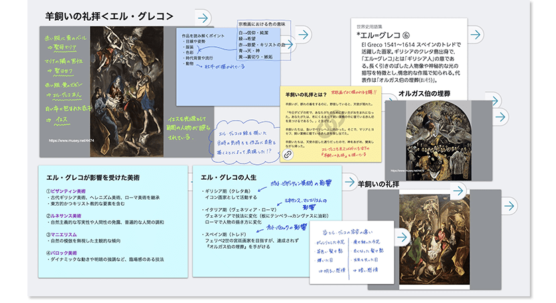Open the link icon on the yellow card
Screen dimensions: 556x303
point(287,155)
